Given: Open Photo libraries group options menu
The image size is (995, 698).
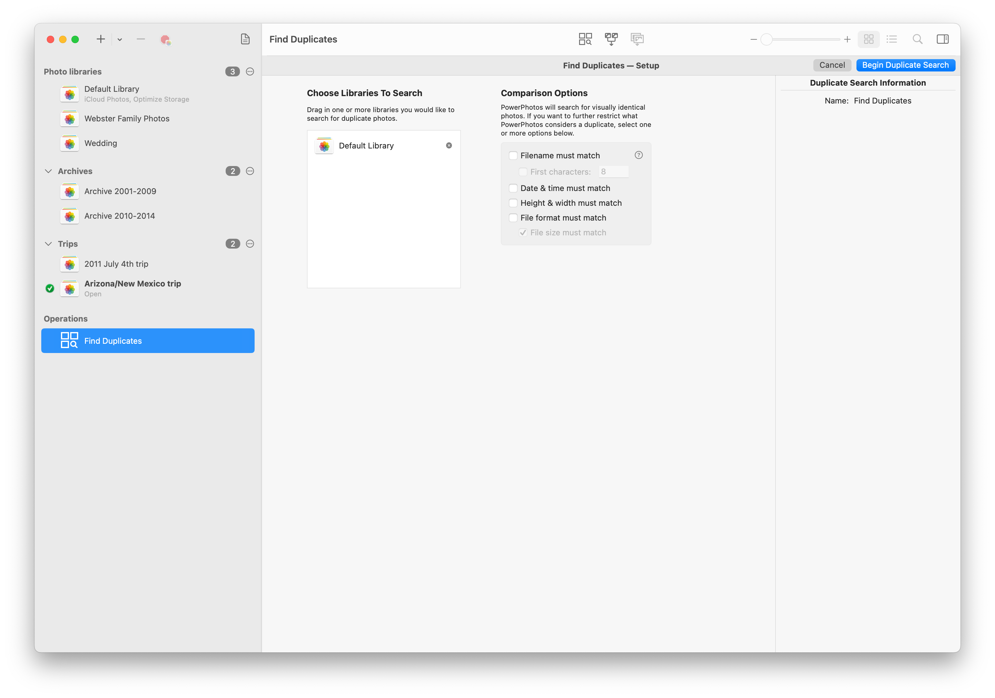Looking at the screenshot, I should click(250, 71).
